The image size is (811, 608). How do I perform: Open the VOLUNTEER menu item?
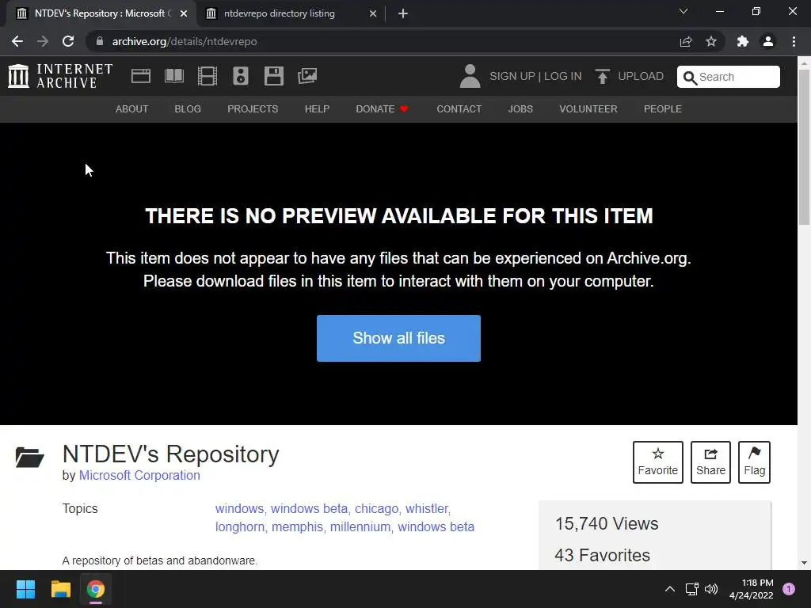[x=588, y=109]
